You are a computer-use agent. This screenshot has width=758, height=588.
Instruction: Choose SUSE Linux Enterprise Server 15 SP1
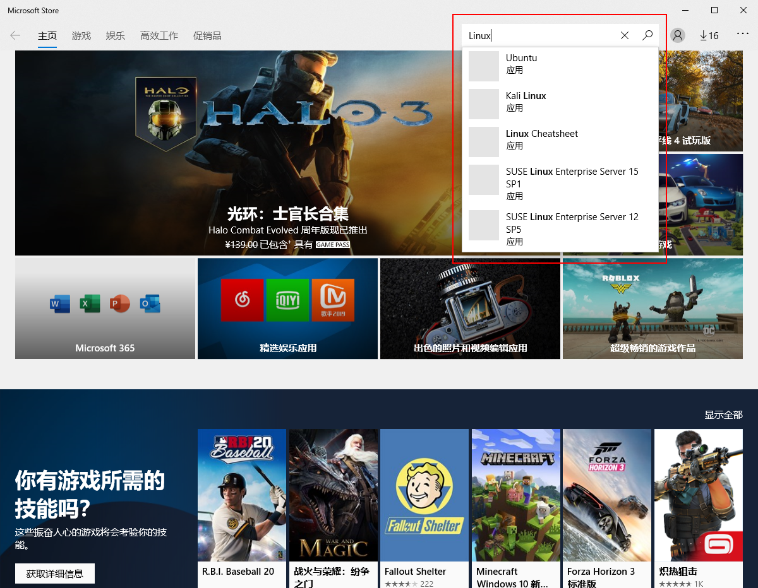[x=560, y=183]
